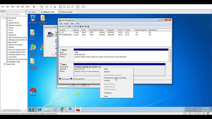This screenshot has width=212, height=119.
Task: Select Linux Mint in the library
Action: [13, 57]
